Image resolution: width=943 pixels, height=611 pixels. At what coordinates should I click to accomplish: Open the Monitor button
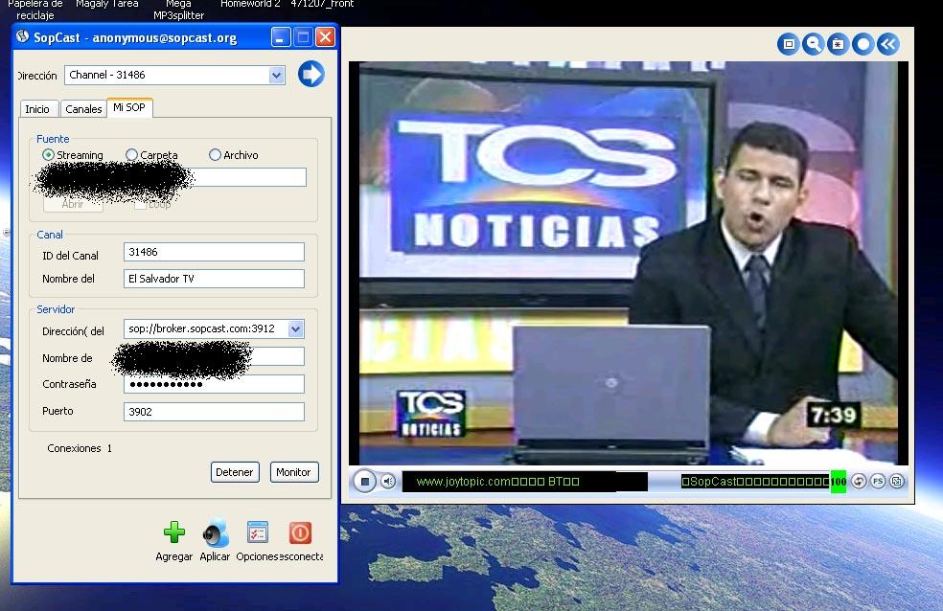click(293, 472)
